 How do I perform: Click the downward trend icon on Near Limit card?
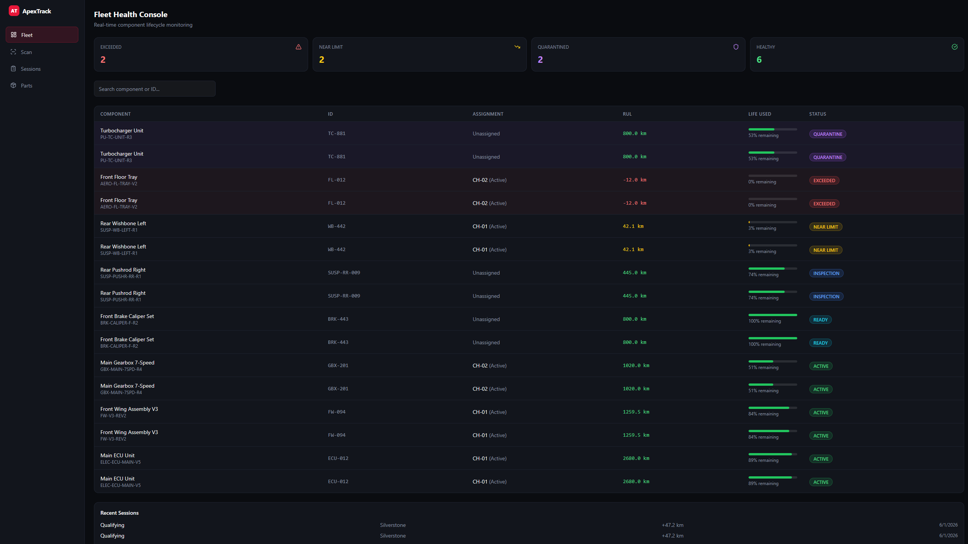pyautogui.click(x=517, y=47)
